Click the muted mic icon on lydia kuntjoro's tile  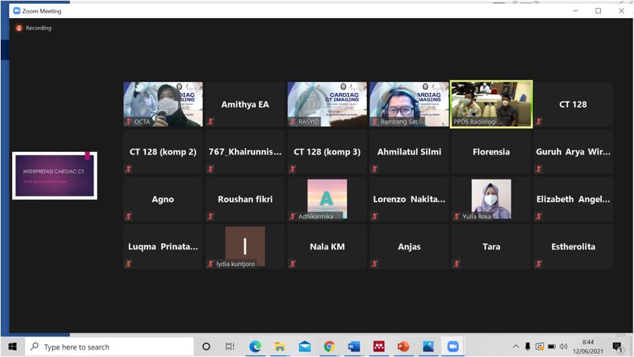pos(211,264)
